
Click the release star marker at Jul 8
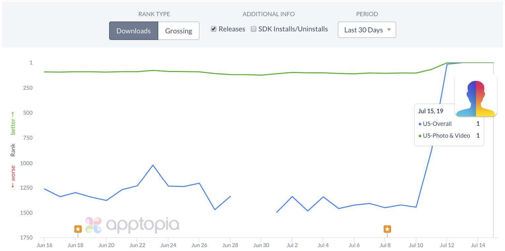click(x=387, y=229)
